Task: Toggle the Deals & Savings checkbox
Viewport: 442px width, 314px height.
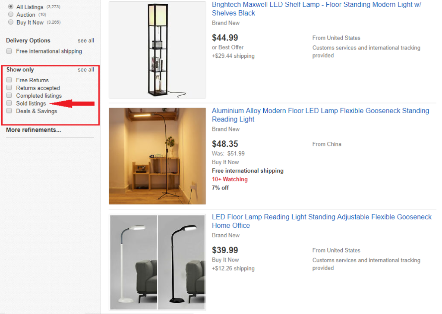Action: 9,111
